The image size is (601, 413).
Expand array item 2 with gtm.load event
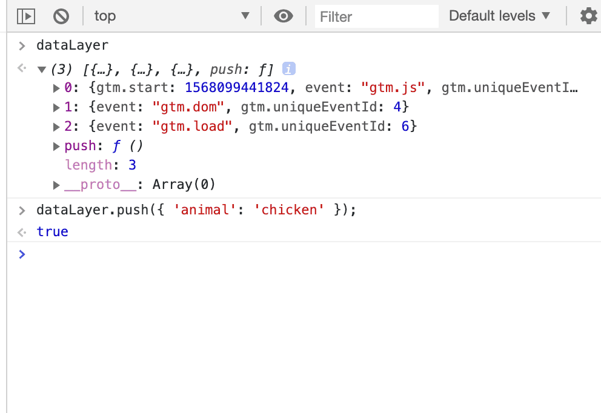pyautogui.click(x=57, y=127)
